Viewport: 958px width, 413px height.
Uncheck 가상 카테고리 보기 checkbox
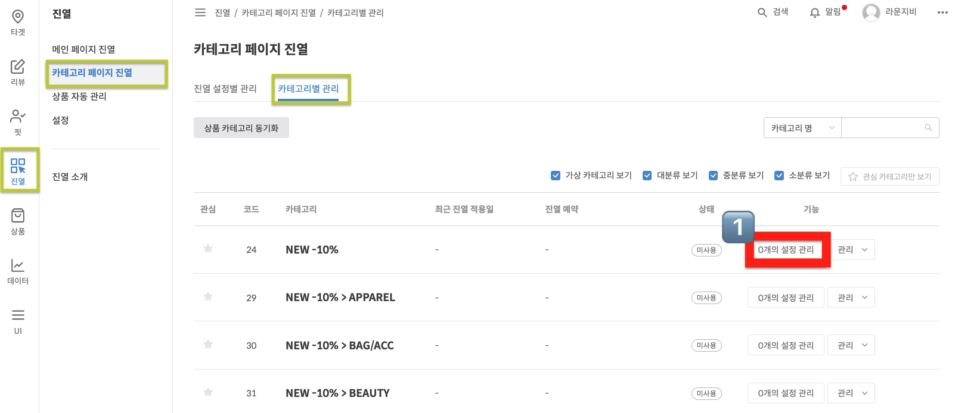click(x=556, y=176)
